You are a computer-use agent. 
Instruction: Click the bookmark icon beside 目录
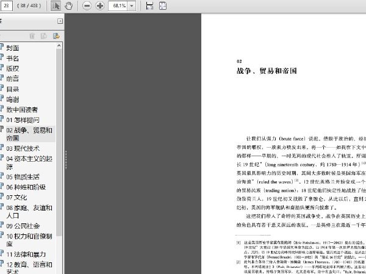coord(2,88)
